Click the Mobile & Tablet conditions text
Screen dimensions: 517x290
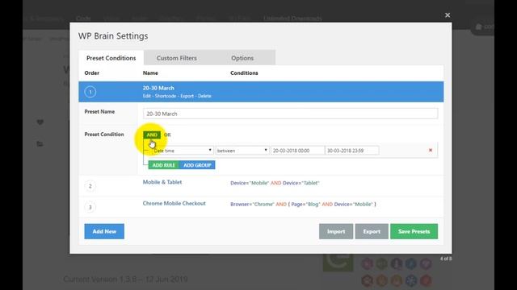click(275, 183)
